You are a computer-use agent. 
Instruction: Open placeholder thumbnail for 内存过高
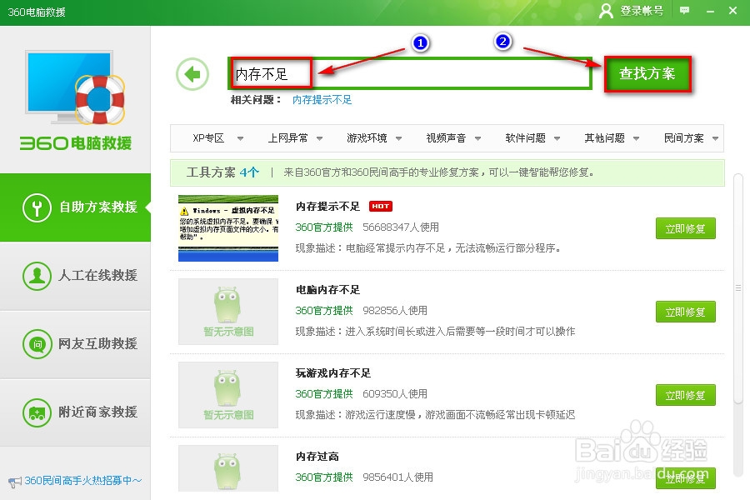tap(228, 468)
